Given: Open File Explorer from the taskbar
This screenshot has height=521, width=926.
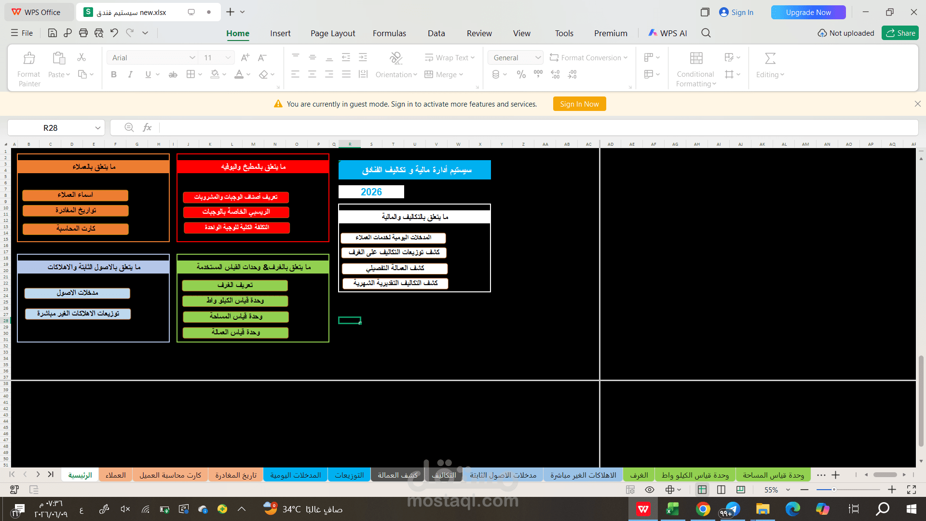Looking at the screenshot, I should click(763, 509).
